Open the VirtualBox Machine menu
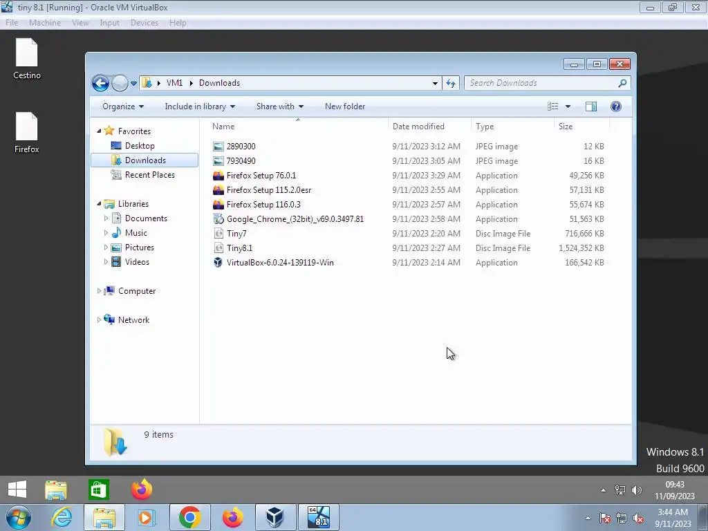Screen dimensions: 708x531 click(45, 23)
